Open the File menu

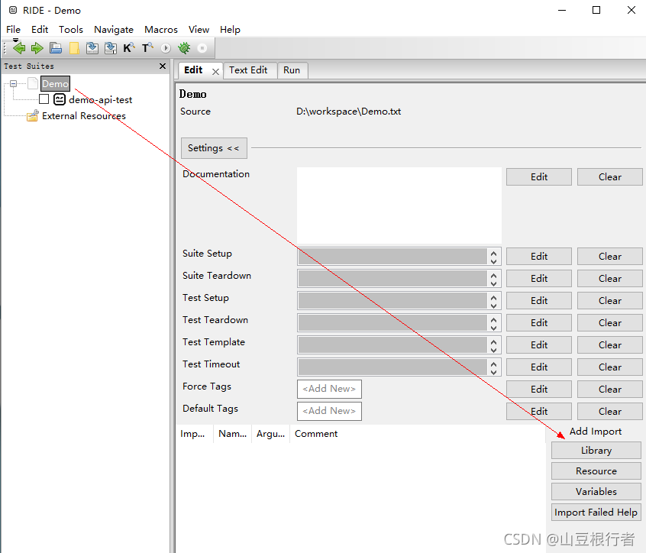click(13, 30)
